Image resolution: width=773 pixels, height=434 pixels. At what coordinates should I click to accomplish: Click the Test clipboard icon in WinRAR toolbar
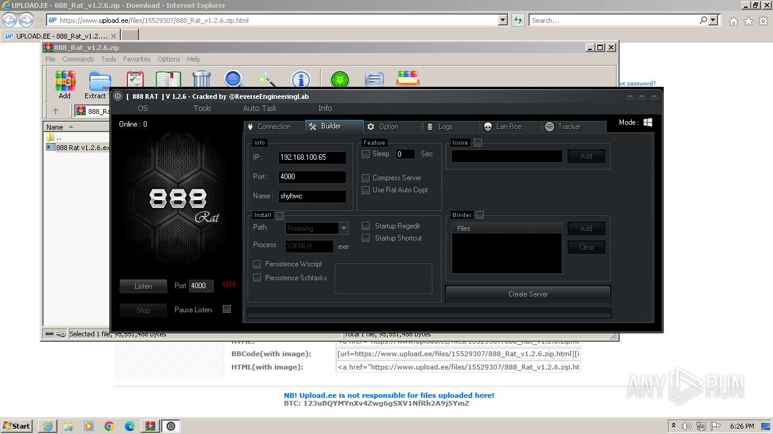[135, 80]
